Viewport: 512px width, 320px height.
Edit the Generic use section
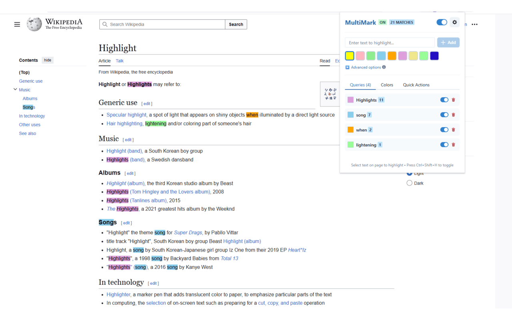(147, 104)
